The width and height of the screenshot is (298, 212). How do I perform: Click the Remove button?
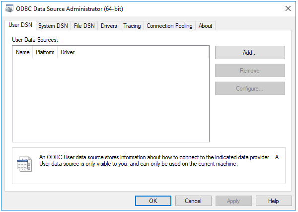[250, 71]
